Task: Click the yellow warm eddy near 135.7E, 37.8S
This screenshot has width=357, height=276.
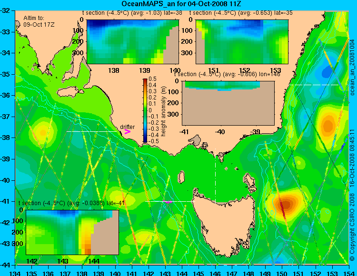Action: point(43,132)
